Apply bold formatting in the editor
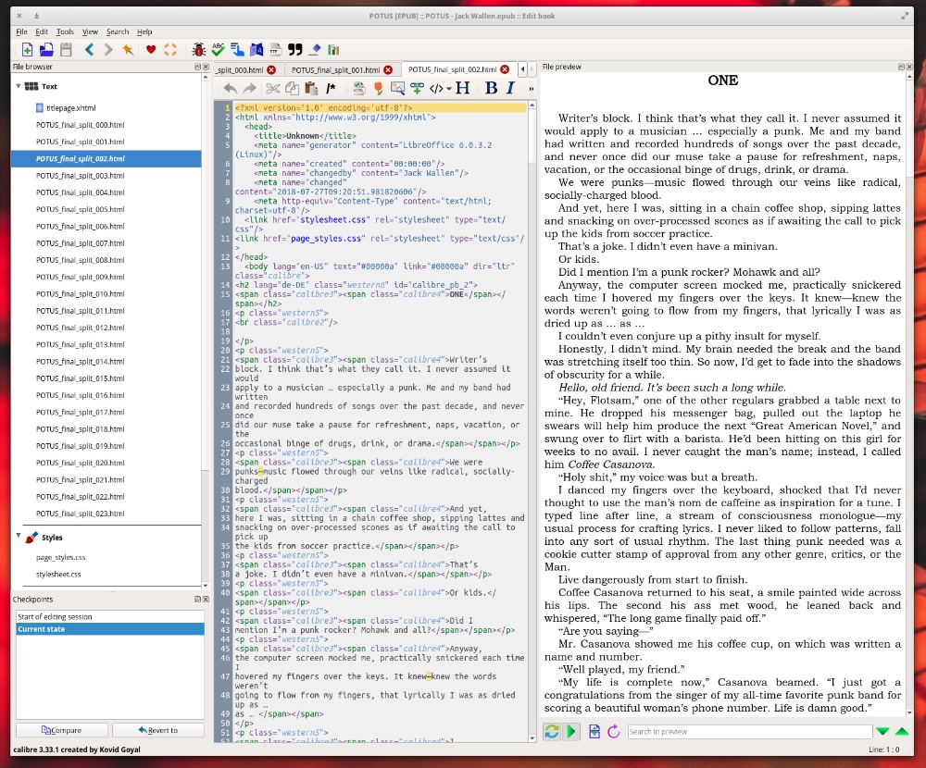The height and width of the screenshot is (768, 926). [x=492, y=89]
